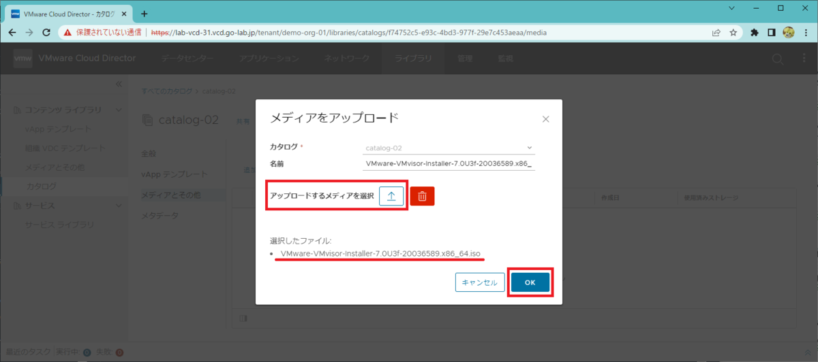Open a new browser tab
818x362 pixels.
coord(144,13)
